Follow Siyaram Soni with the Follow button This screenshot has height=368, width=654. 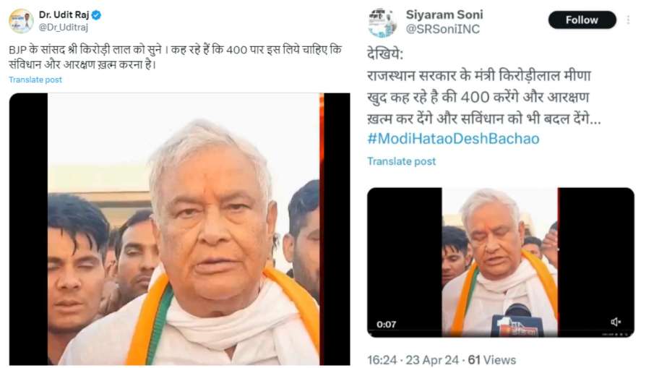582,20
